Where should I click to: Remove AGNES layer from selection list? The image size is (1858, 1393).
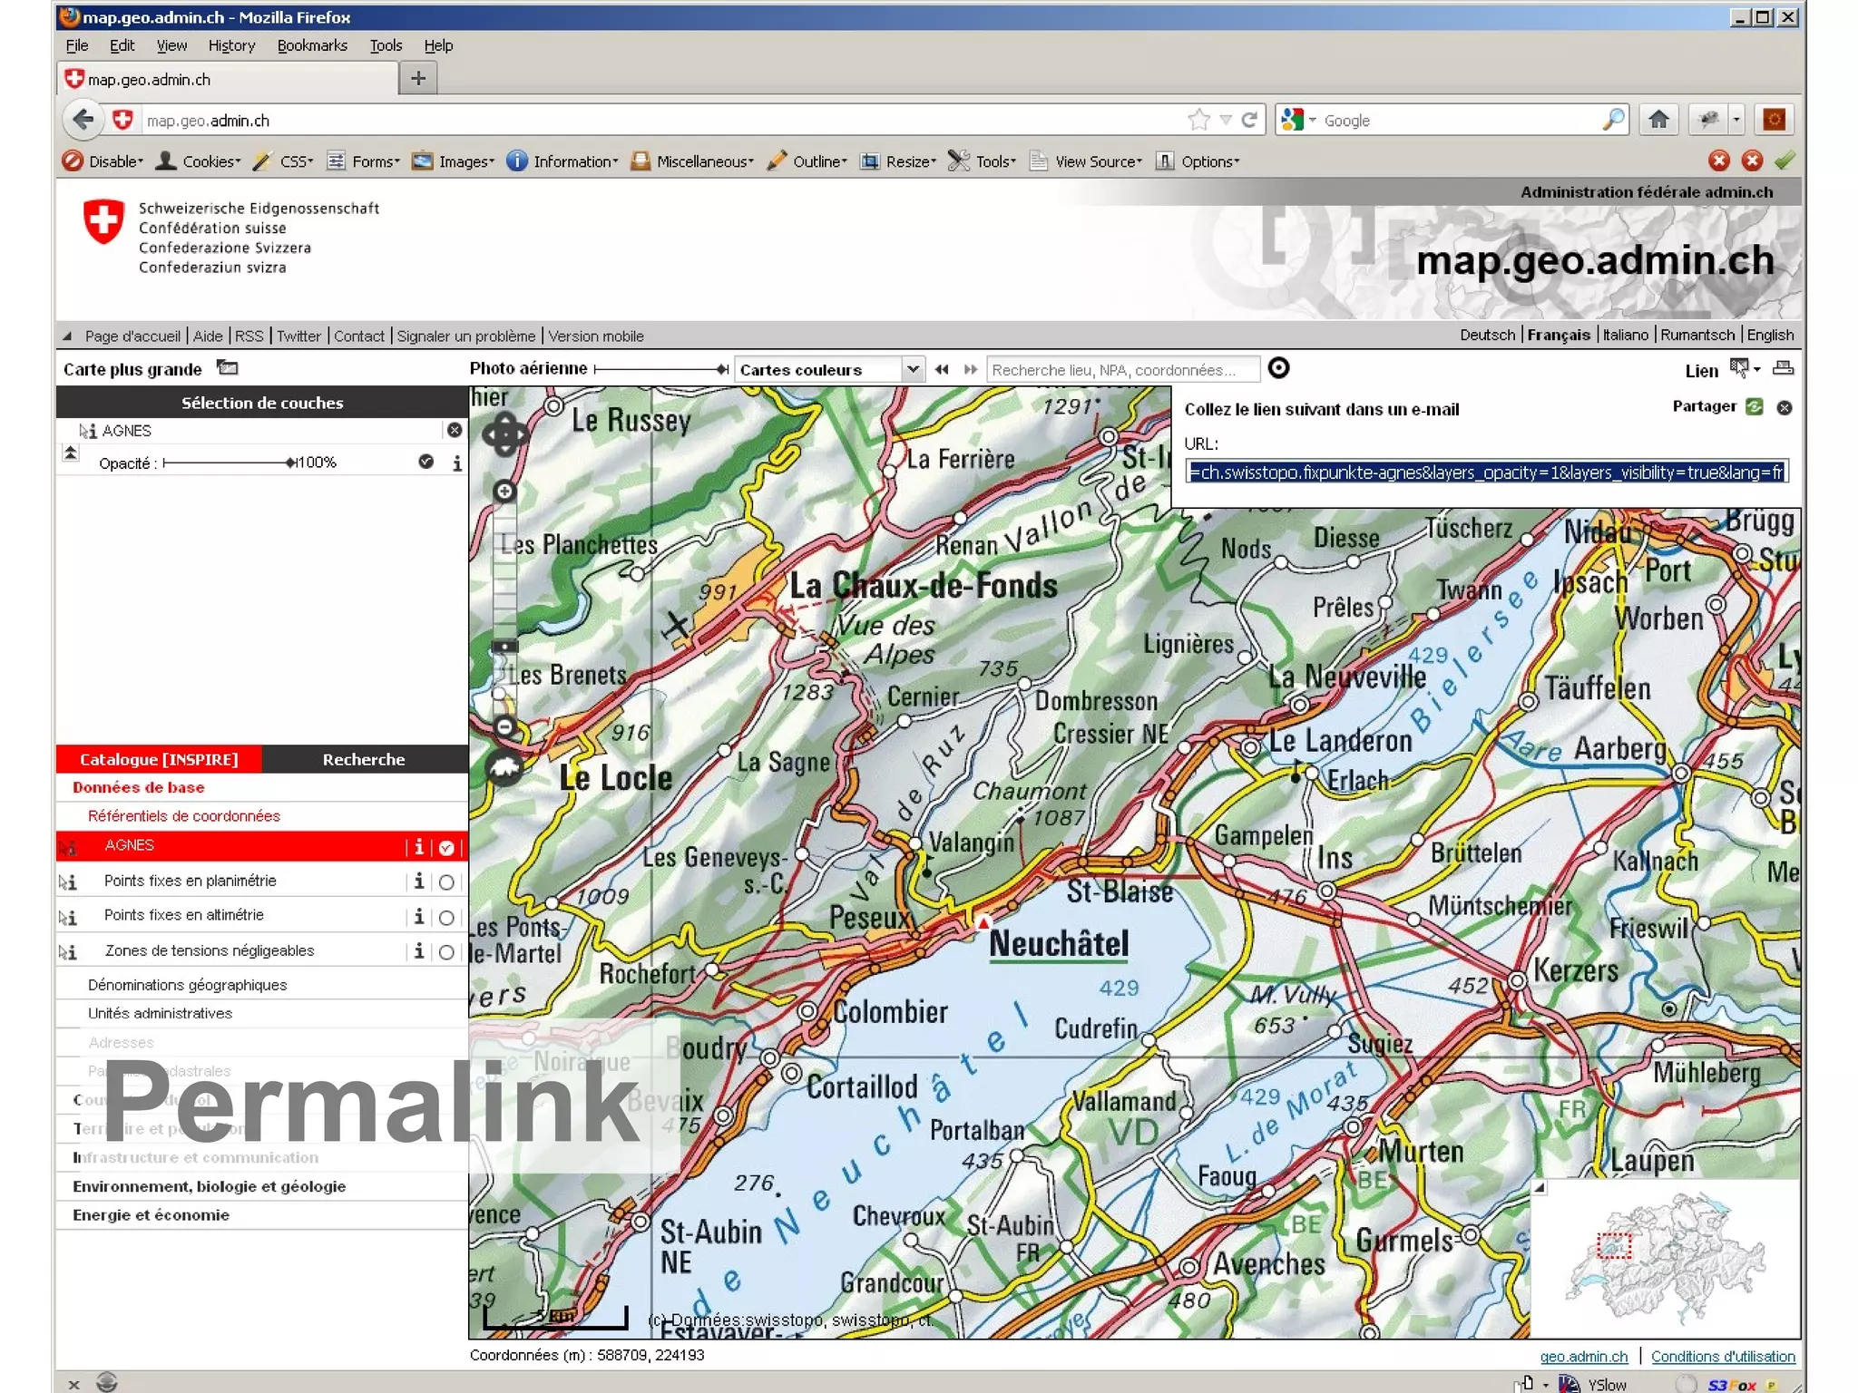(455, 430)
